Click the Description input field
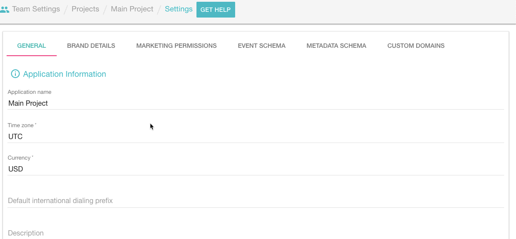516x239 pixels. click(x=256, y=233)
